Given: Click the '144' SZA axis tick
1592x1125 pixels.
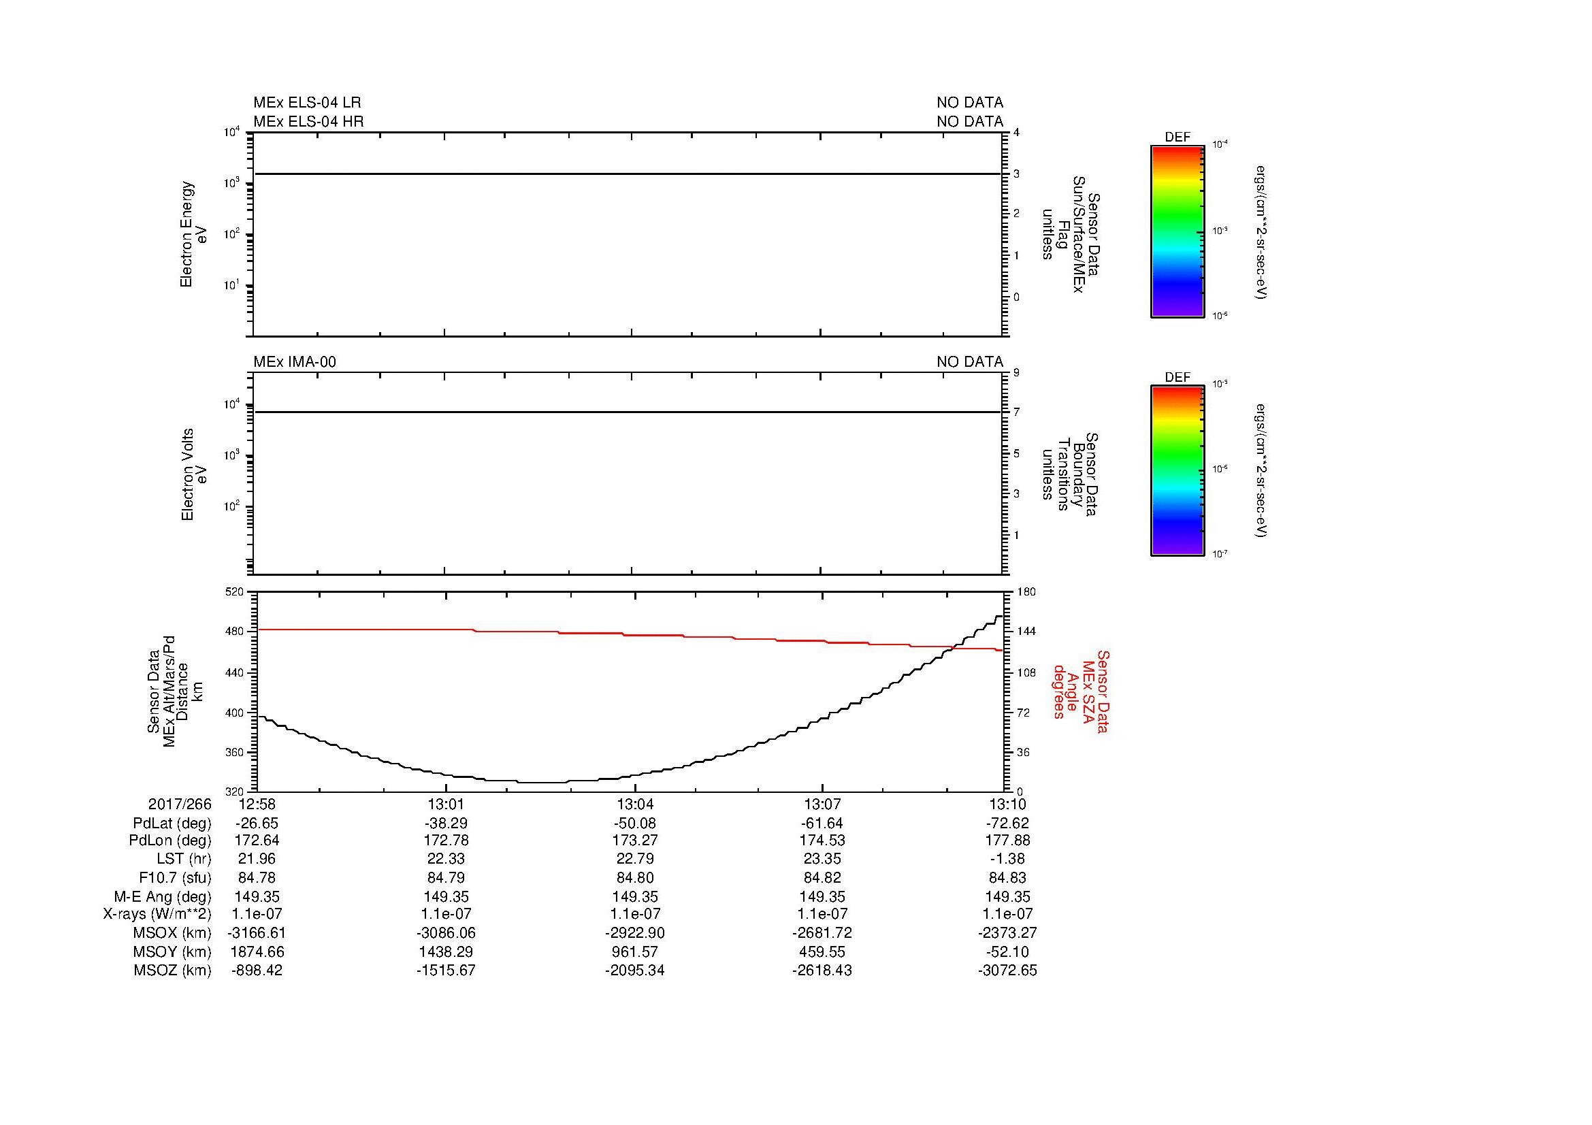Looking at the screenshot, I should point(1026,632).
